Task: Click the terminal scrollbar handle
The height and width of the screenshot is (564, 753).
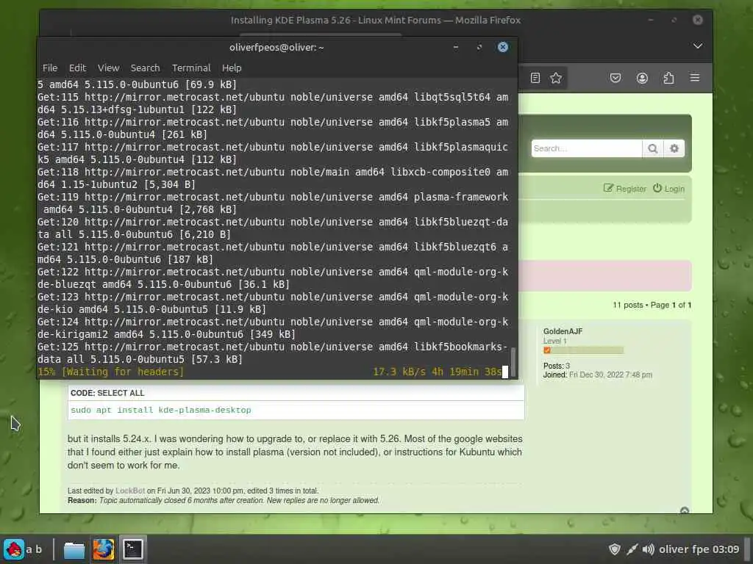Action: tap(513, 361)
